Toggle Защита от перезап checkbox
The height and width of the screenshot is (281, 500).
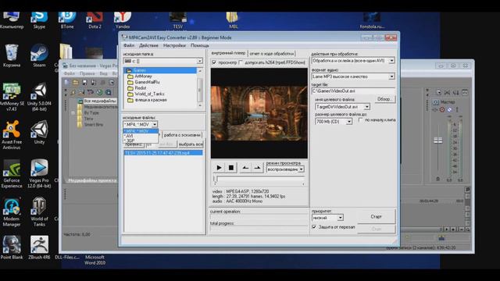tap(314, 227)
